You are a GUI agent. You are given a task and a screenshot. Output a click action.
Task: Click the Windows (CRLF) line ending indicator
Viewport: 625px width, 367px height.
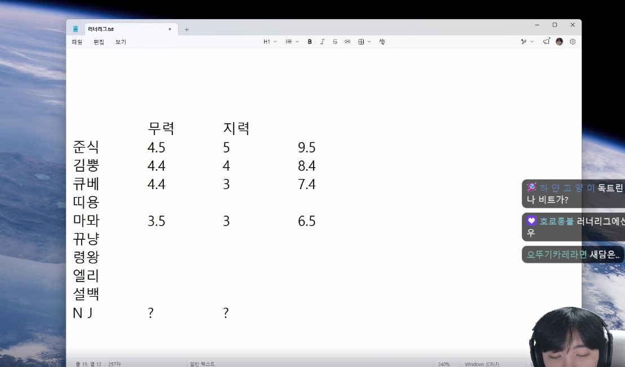[481, 364]
